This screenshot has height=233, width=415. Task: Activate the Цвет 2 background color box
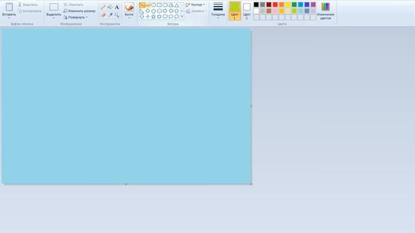point(246,11)
